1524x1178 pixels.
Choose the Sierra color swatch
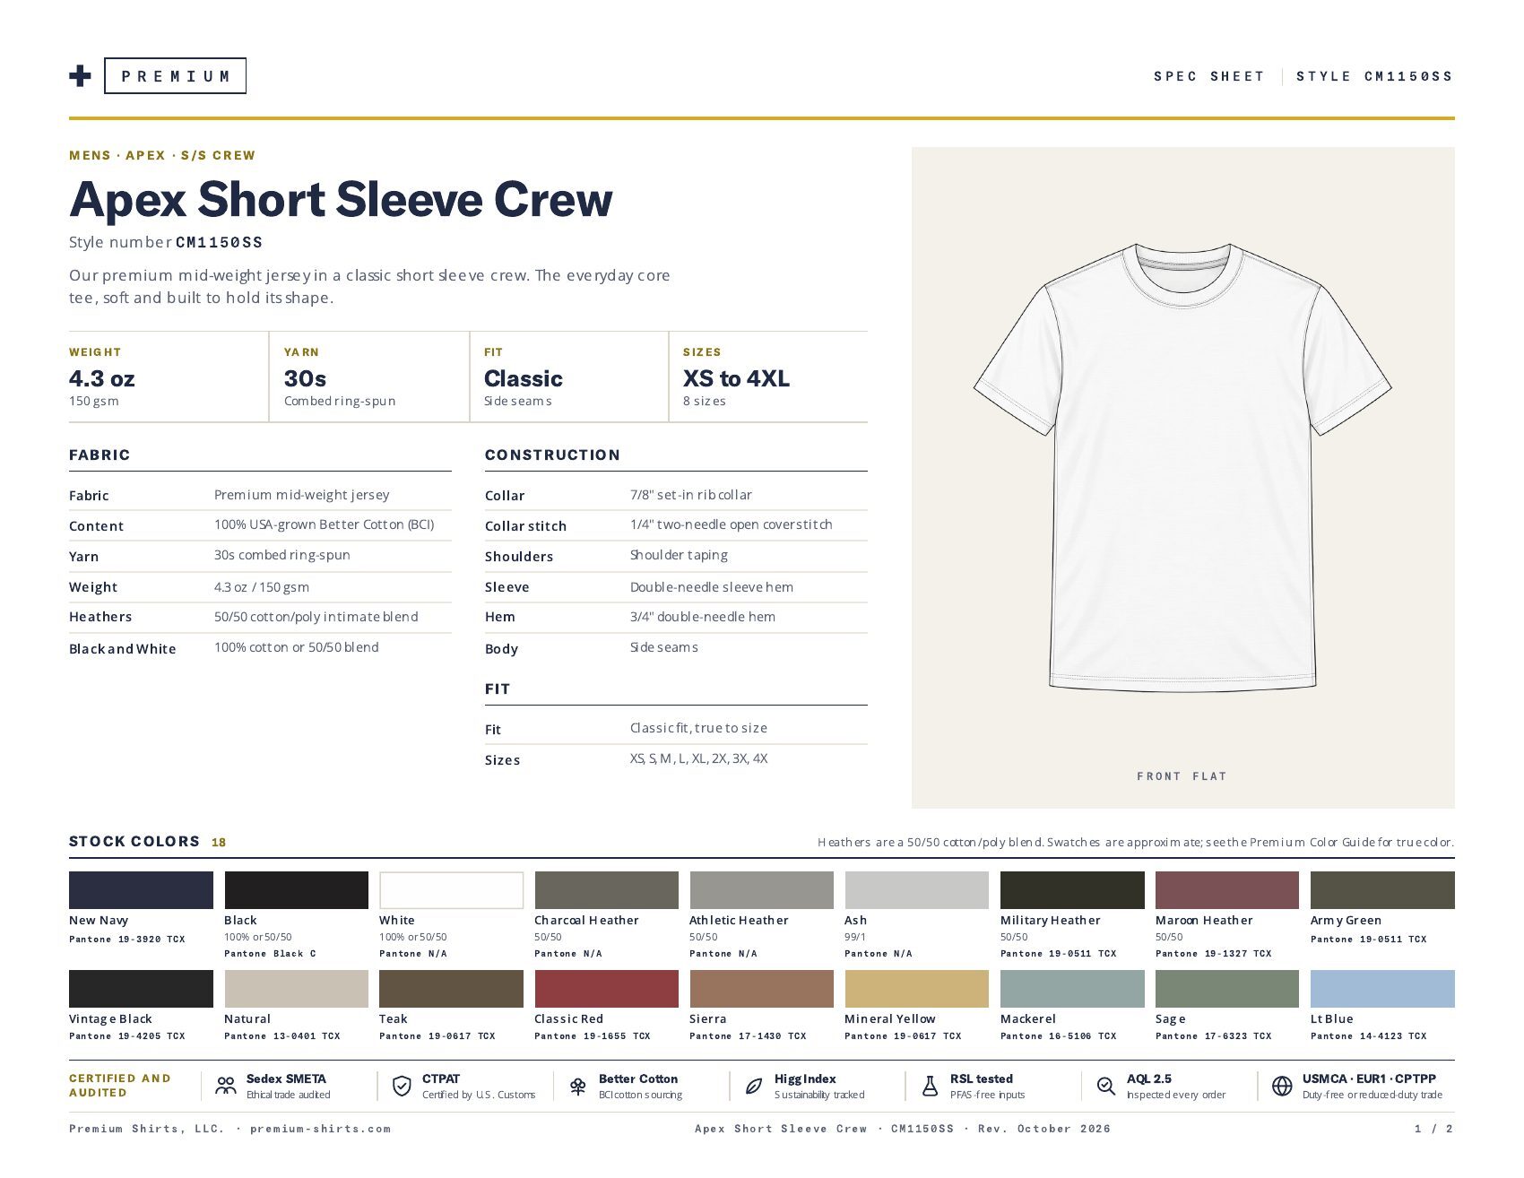[761, 989]
